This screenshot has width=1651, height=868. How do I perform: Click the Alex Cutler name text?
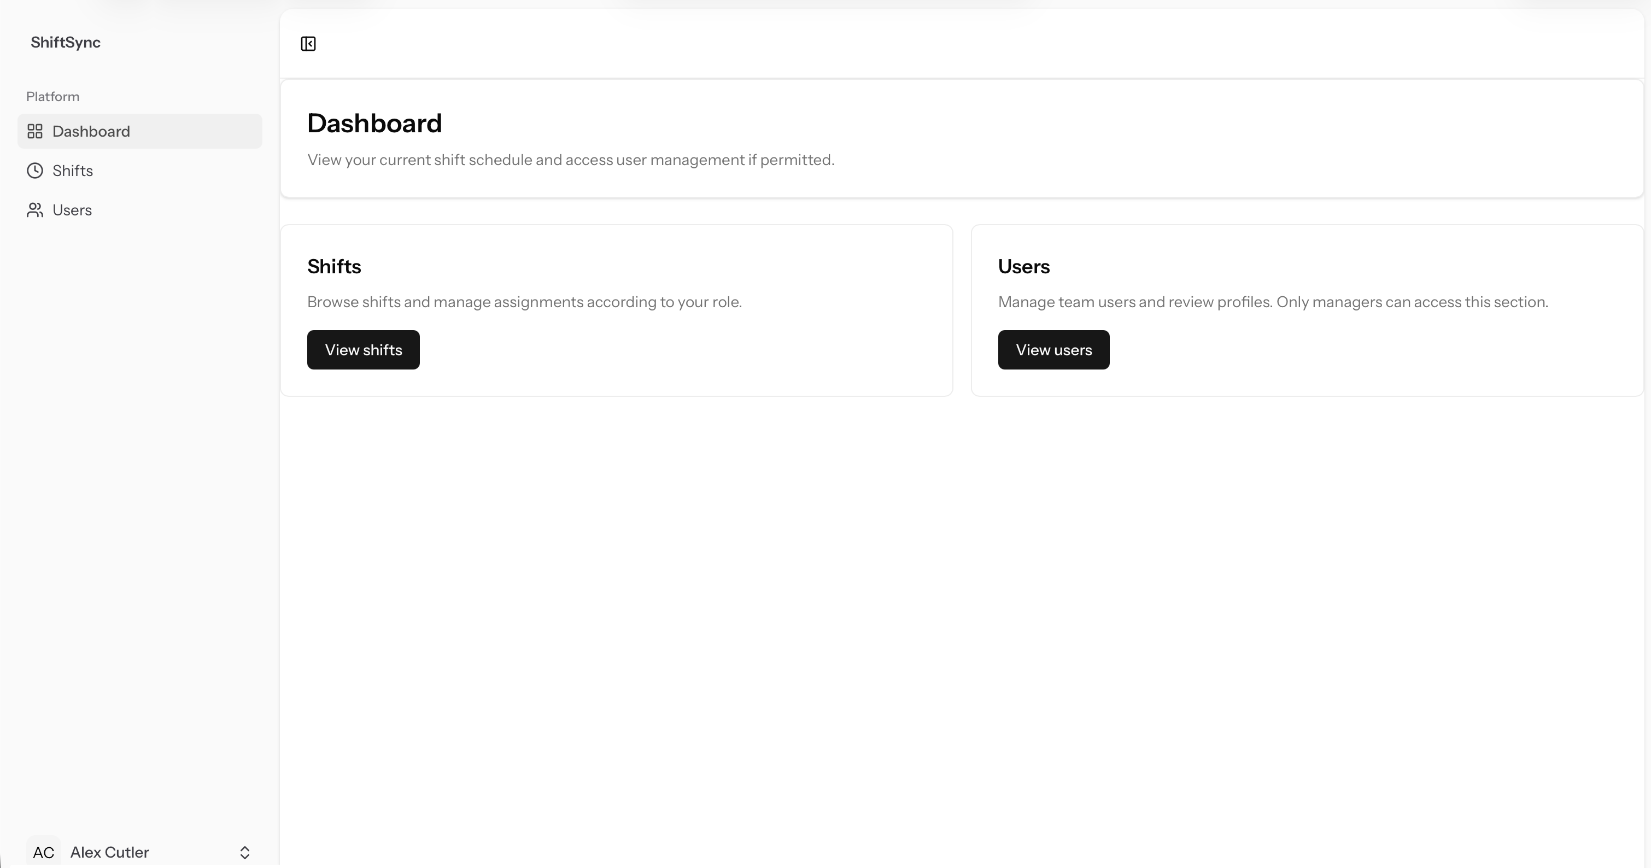click(109, 852)
